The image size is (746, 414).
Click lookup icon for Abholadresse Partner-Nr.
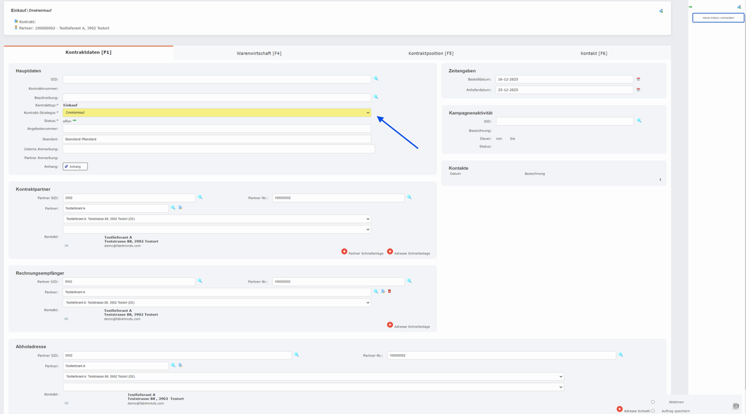click(x=620, y=355)
